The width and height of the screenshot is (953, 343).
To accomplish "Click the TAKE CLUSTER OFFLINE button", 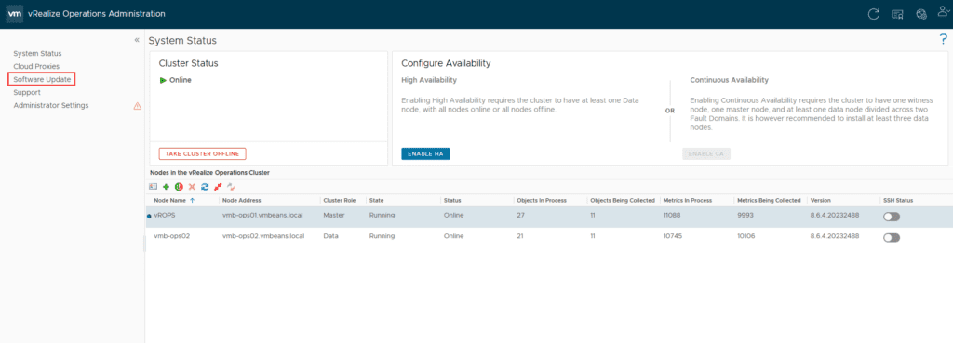I will [x=202, y=153].
